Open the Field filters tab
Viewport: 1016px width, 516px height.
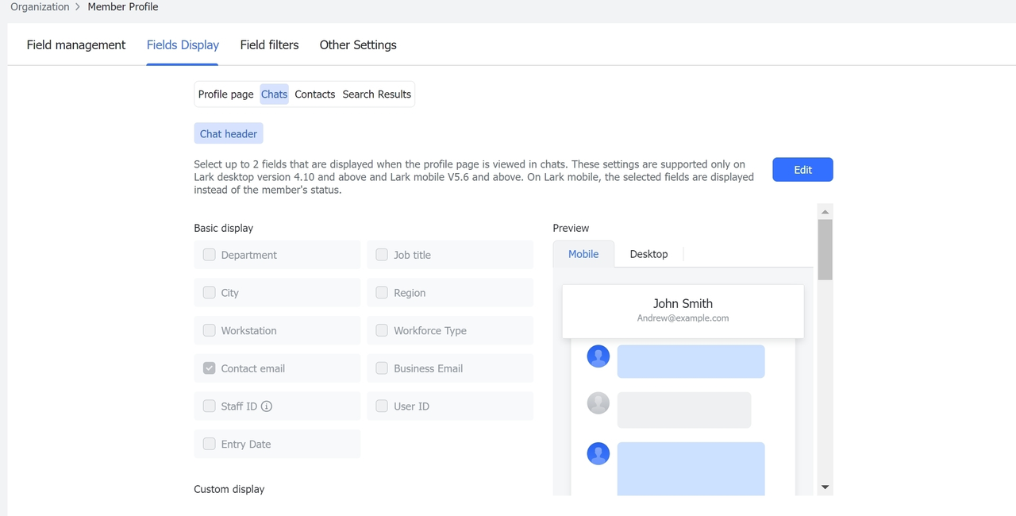click(x=269, y=45)
